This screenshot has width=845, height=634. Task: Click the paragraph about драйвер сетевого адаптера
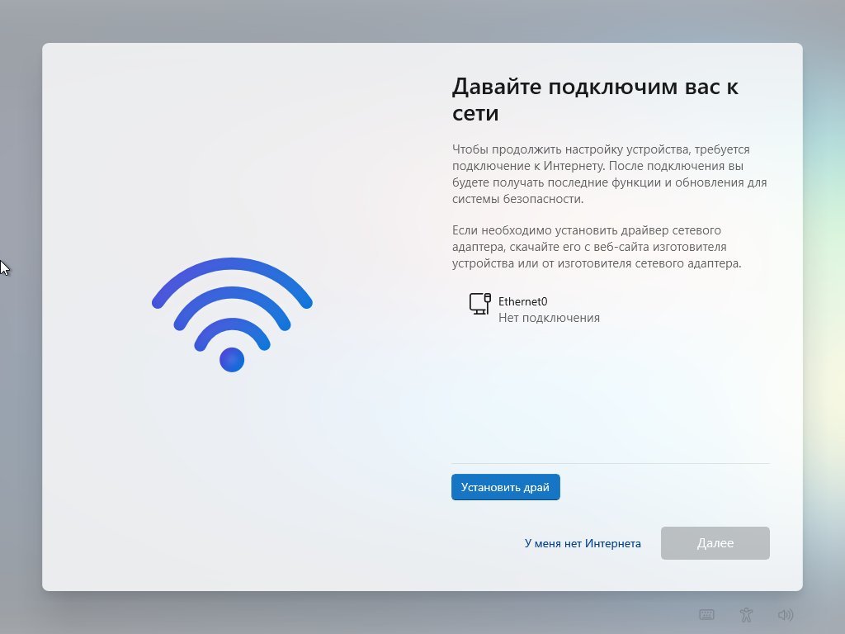[x=597, y=247]
